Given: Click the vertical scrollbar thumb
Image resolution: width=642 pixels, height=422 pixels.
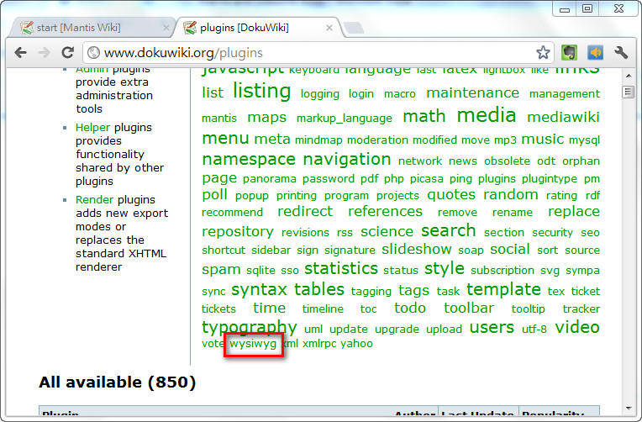Looking at the screenshot, I should pyautogui.click(x=628, y=92).
